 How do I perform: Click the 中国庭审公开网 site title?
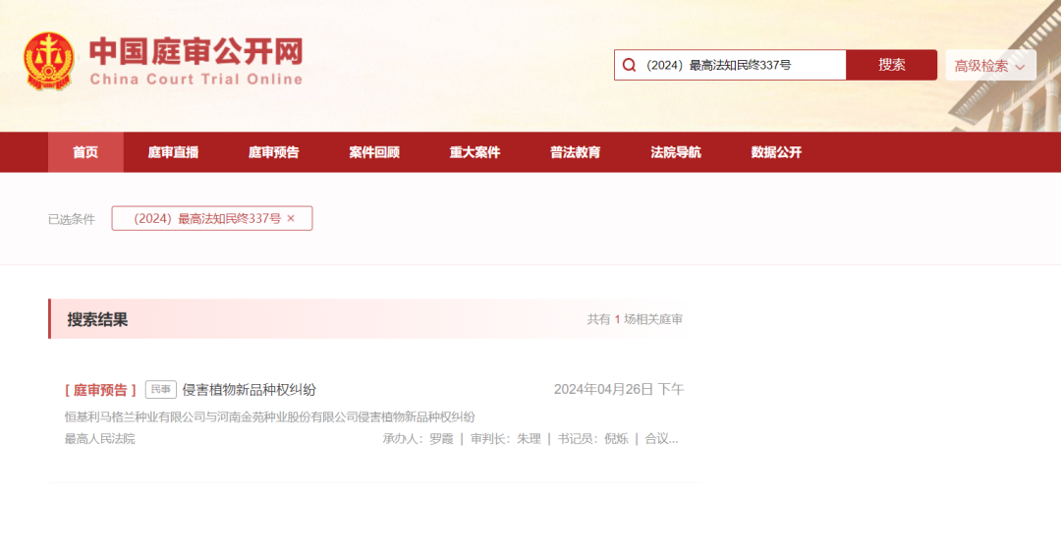point(196,52)
